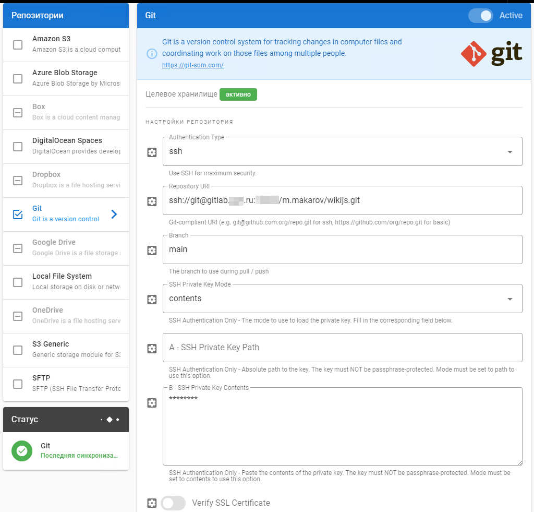This screenshot has height=512, width=534.
Task: Check the Local File System checkbox
Action: click(x=18, y=282)
